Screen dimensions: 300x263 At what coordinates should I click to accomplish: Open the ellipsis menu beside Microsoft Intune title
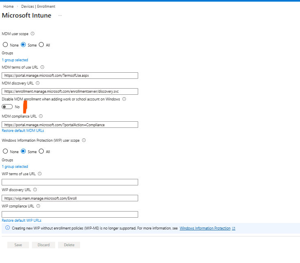(x=60, y=16)
